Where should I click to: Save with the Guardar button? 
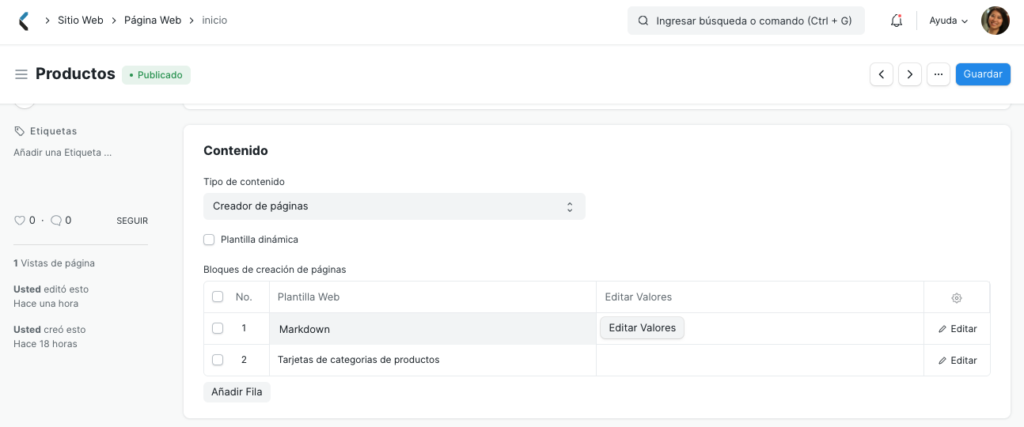pyautogui.click(x=983, y=74)
